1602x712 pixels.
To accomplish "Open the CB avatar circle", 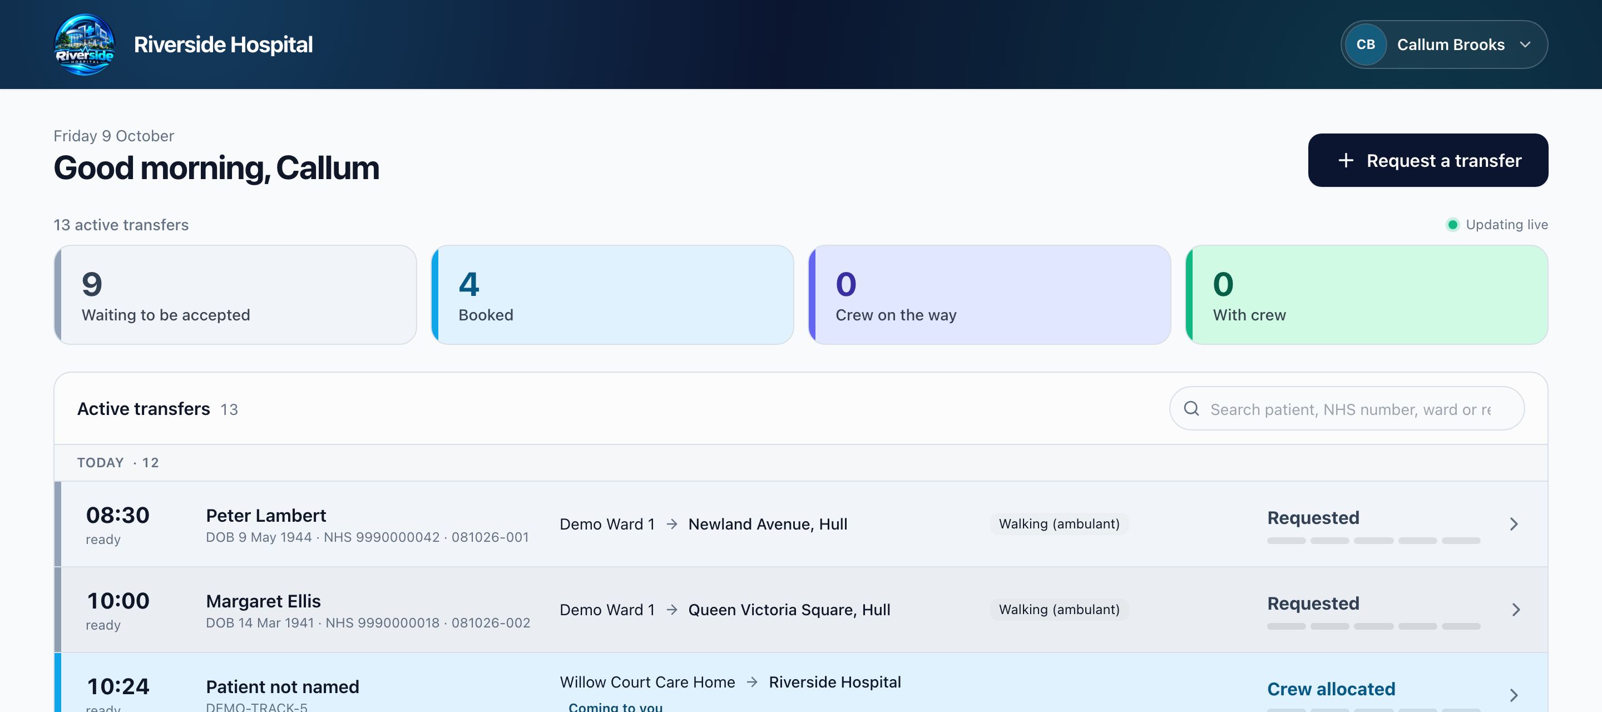I will (1366, 44).
